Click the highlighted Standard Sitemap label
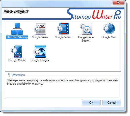The width and height of the screenshot is (130, 116). coord(17,37)
